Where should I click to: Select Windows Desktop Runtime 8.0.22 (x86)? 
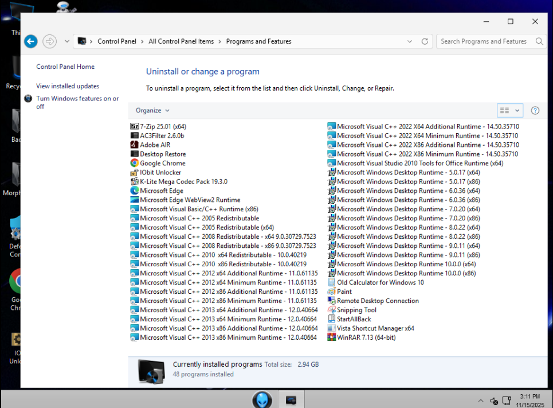409,236
